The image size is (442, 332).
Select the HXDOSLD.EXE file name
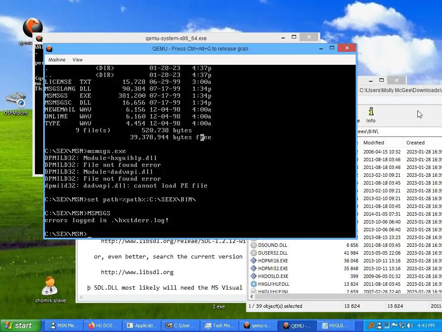273,276
